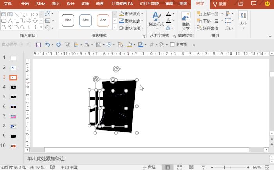Open 快速样式 WordArt quick styles
The height and width of the screenshot is (170, 274).
click(x=156, y=21)
